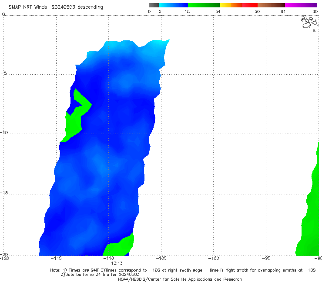Click the longitude label '-105'
322x282 pixels.
(161, 258)
